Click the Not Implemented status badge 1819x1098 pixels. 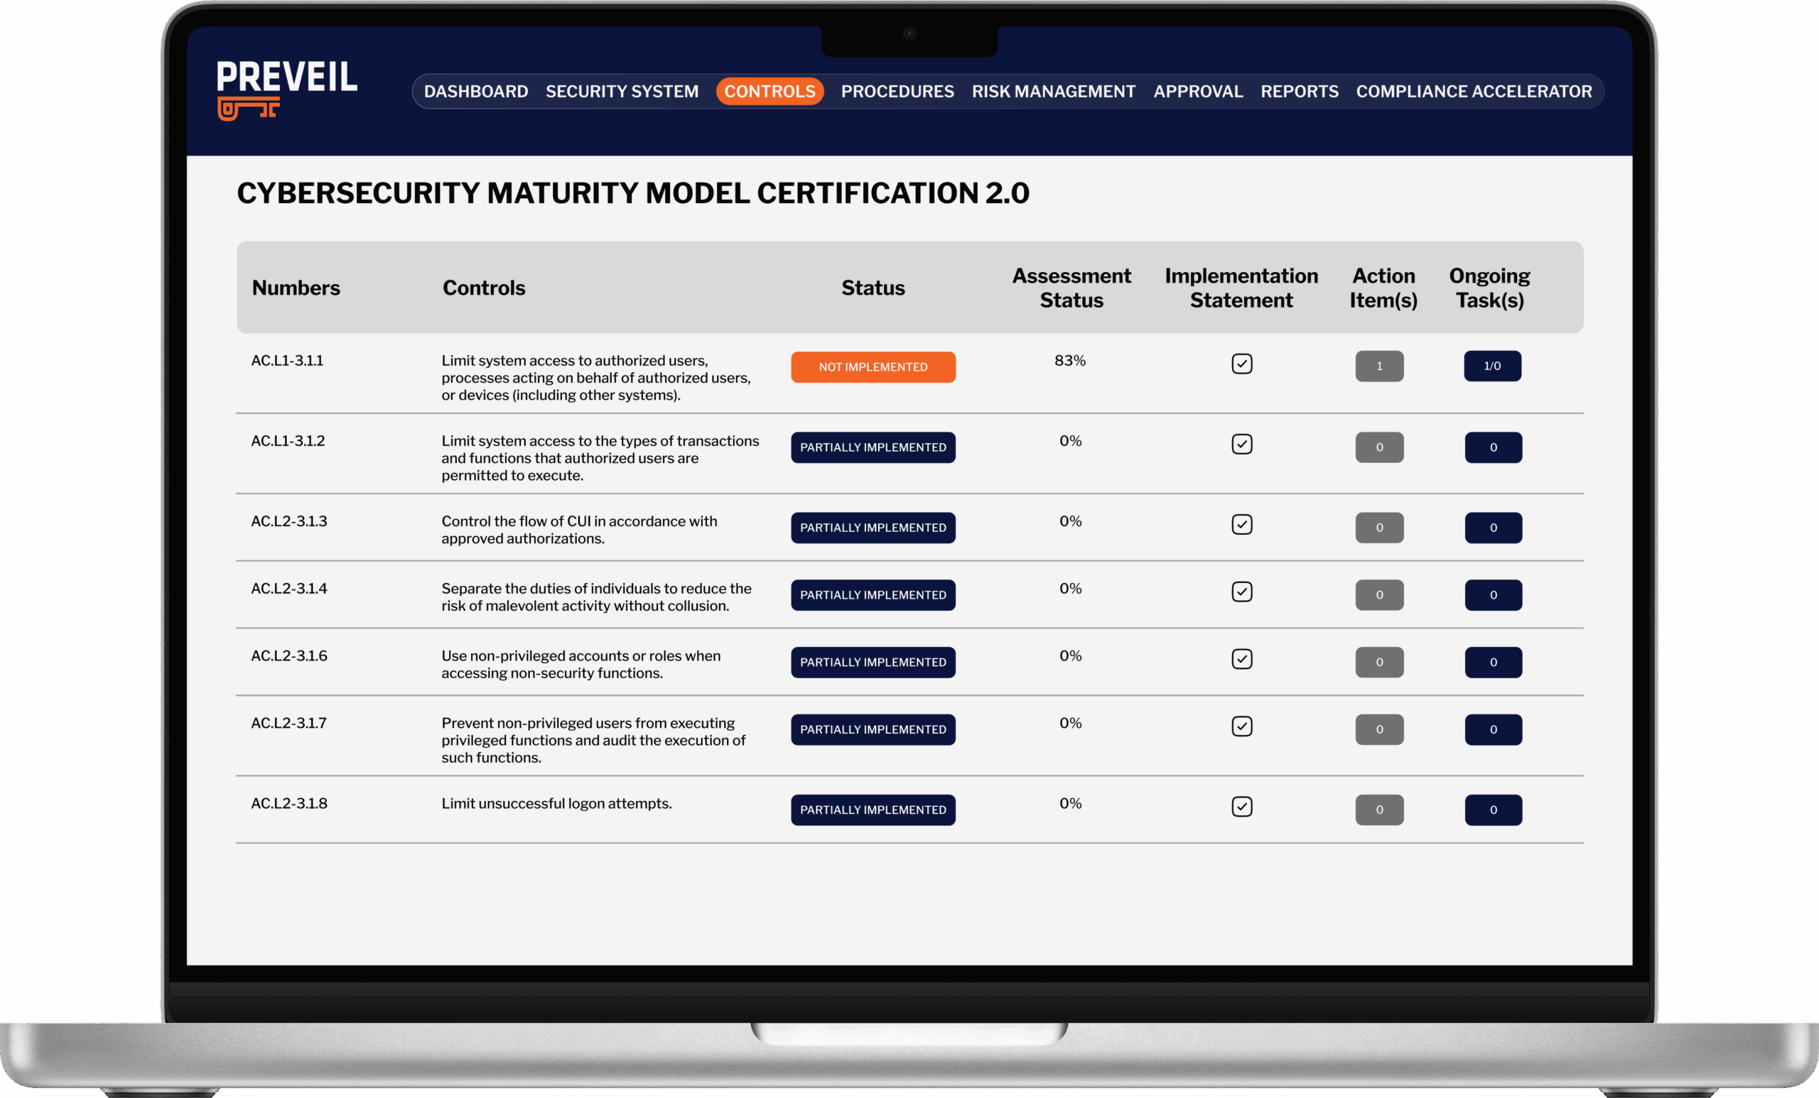[873, 366]
